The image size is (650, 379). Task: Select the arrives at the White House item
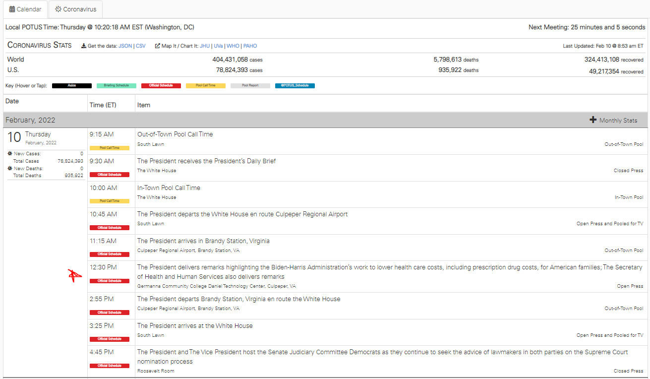tap(195, 326)
